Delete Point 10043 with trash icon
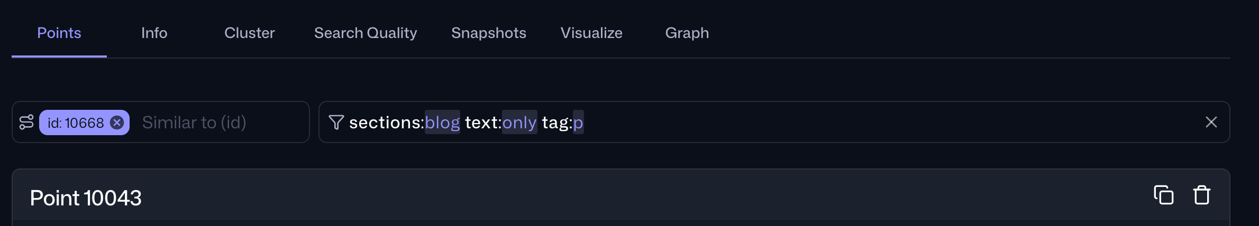 point(1202,195)
